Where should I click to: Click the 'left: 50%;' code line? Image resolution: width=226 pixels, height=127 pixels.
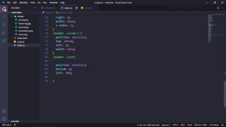(x=64, y=73)
